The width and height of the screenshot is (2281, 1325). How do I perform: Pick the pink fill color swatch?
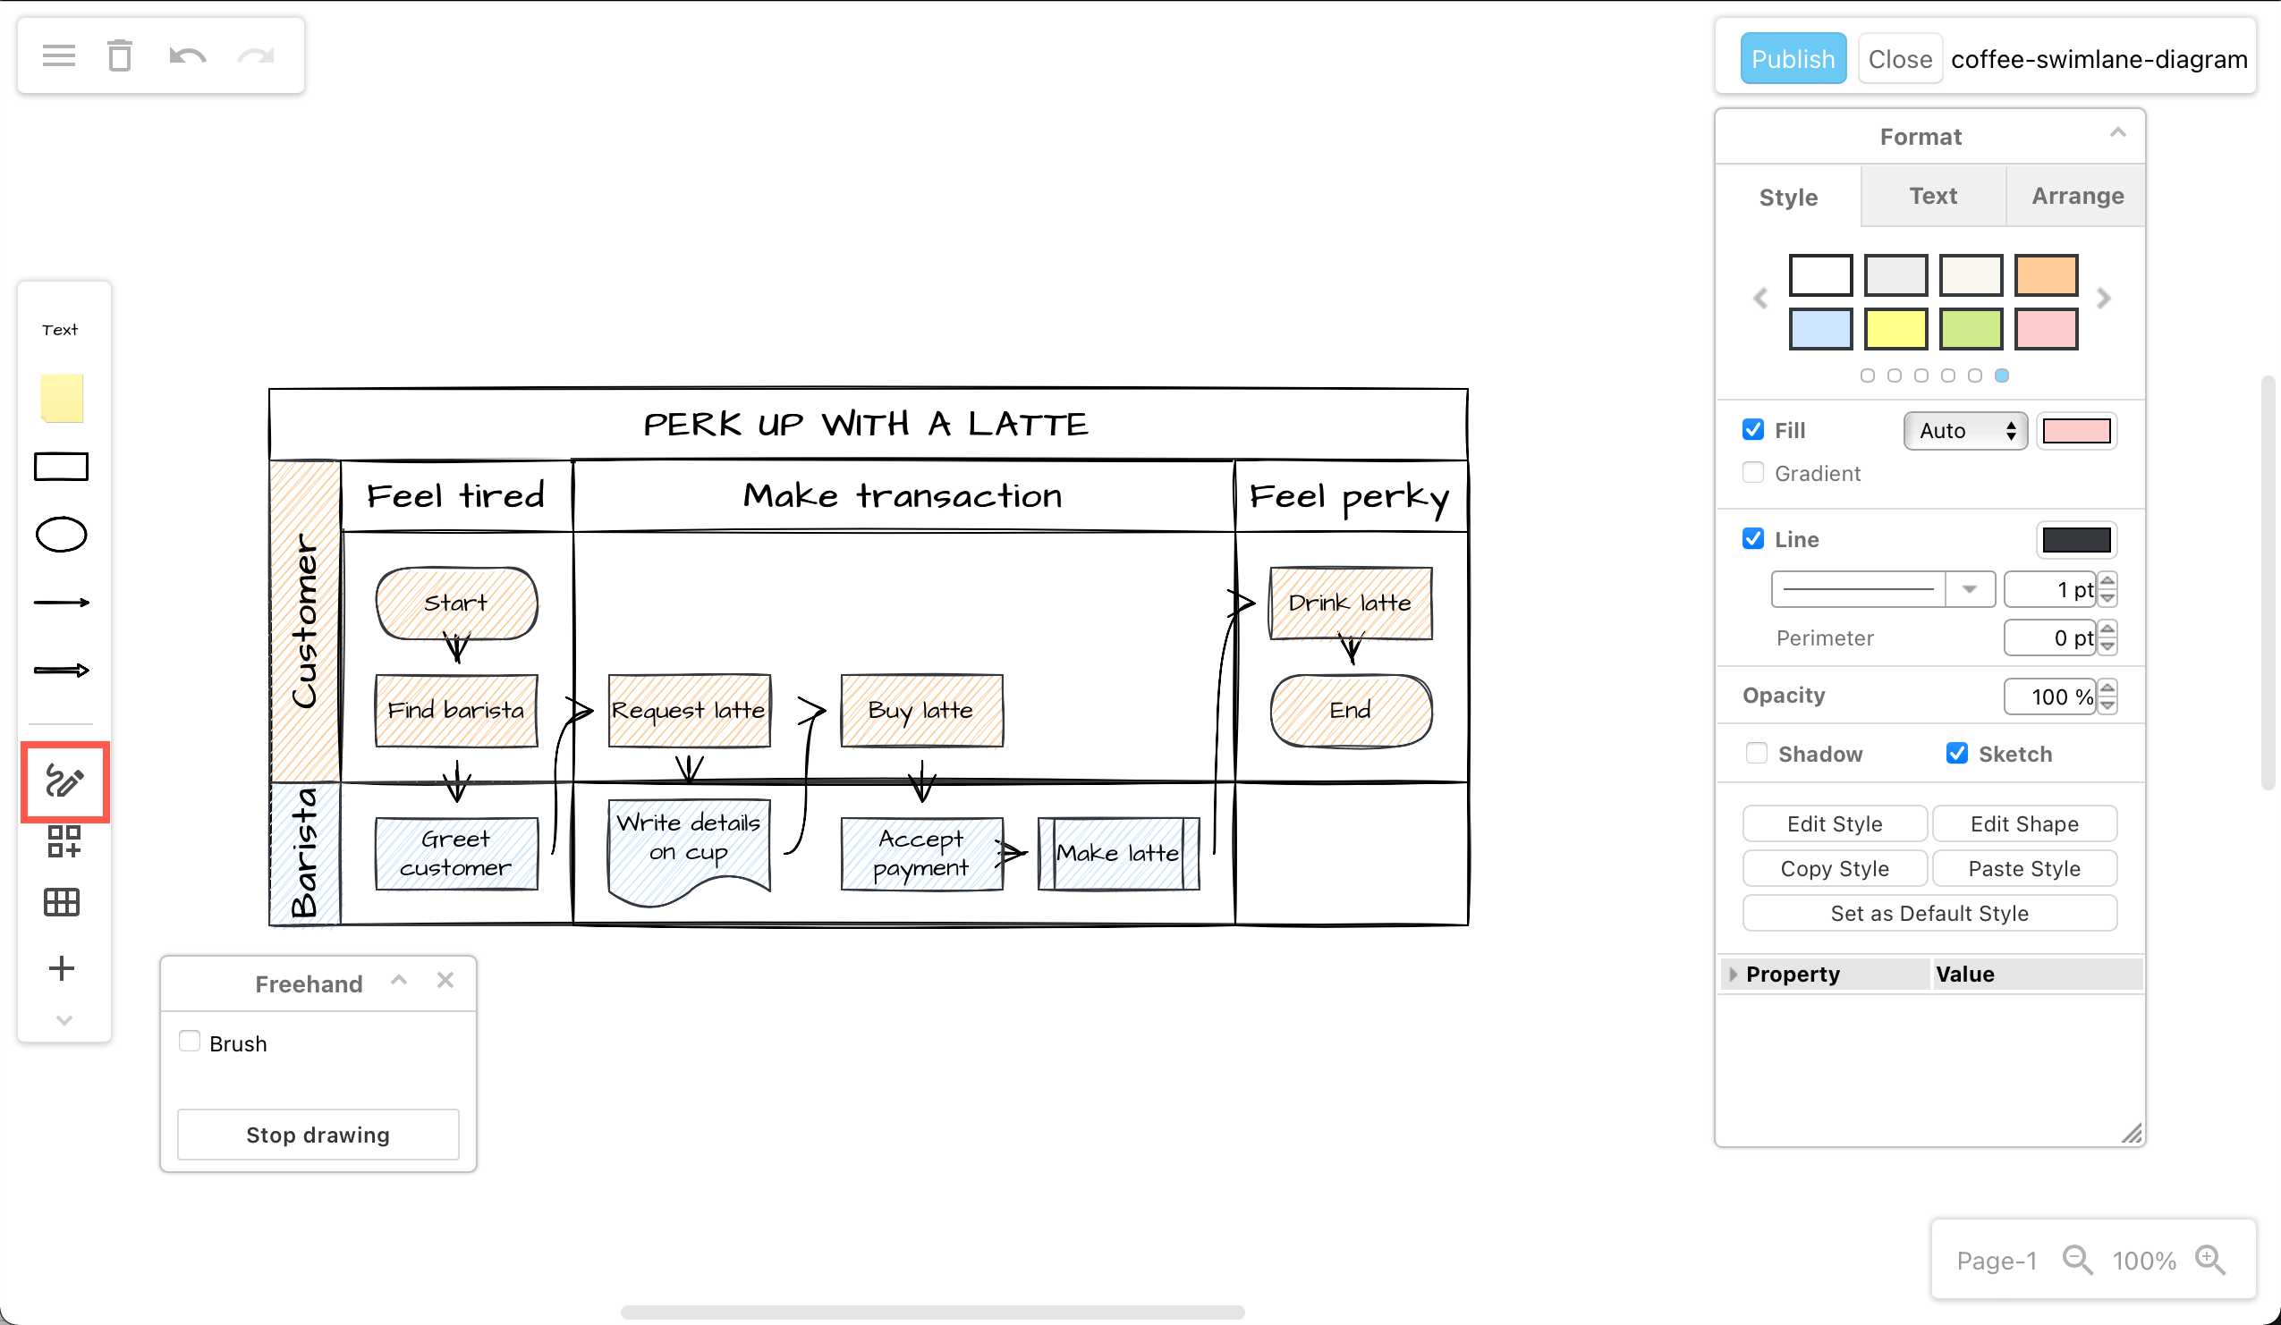[2046, 328]
